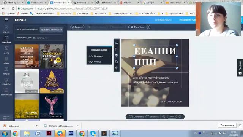
Task: Click Выбрать категорию filter button
Action: 52,30
